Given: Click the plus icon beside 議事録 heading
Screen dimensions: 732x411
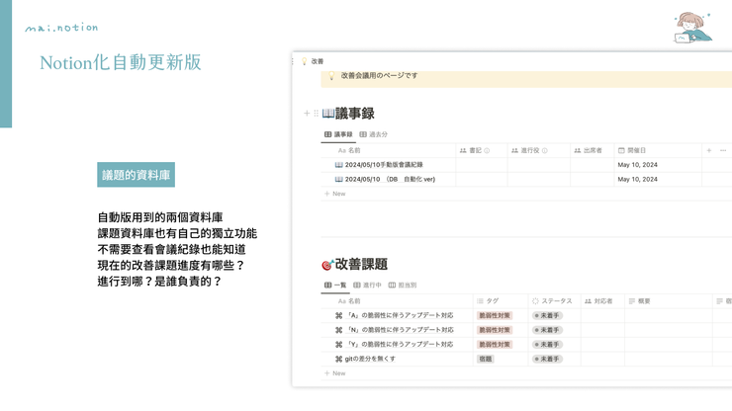Looking at the screenshot, I should (x=307, y=114).
